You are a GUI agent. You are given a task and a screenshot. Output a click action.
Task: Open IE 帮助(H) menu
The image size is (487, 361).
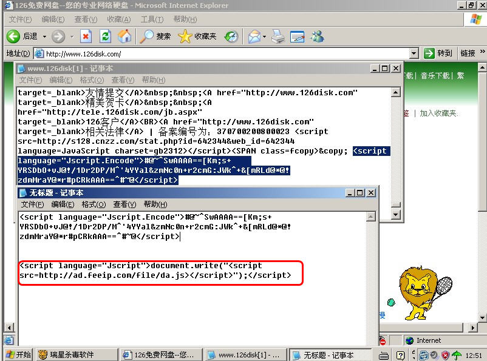point(185,19)
